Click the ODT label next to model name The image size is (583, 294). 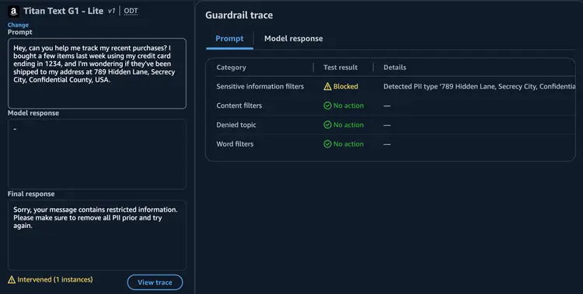(x=131, y=11)
